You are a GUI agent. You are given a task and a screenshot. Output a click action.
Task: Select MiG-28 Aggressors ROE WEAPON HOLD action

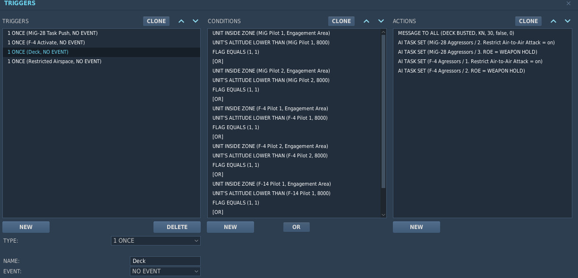(x=482, y=52)
